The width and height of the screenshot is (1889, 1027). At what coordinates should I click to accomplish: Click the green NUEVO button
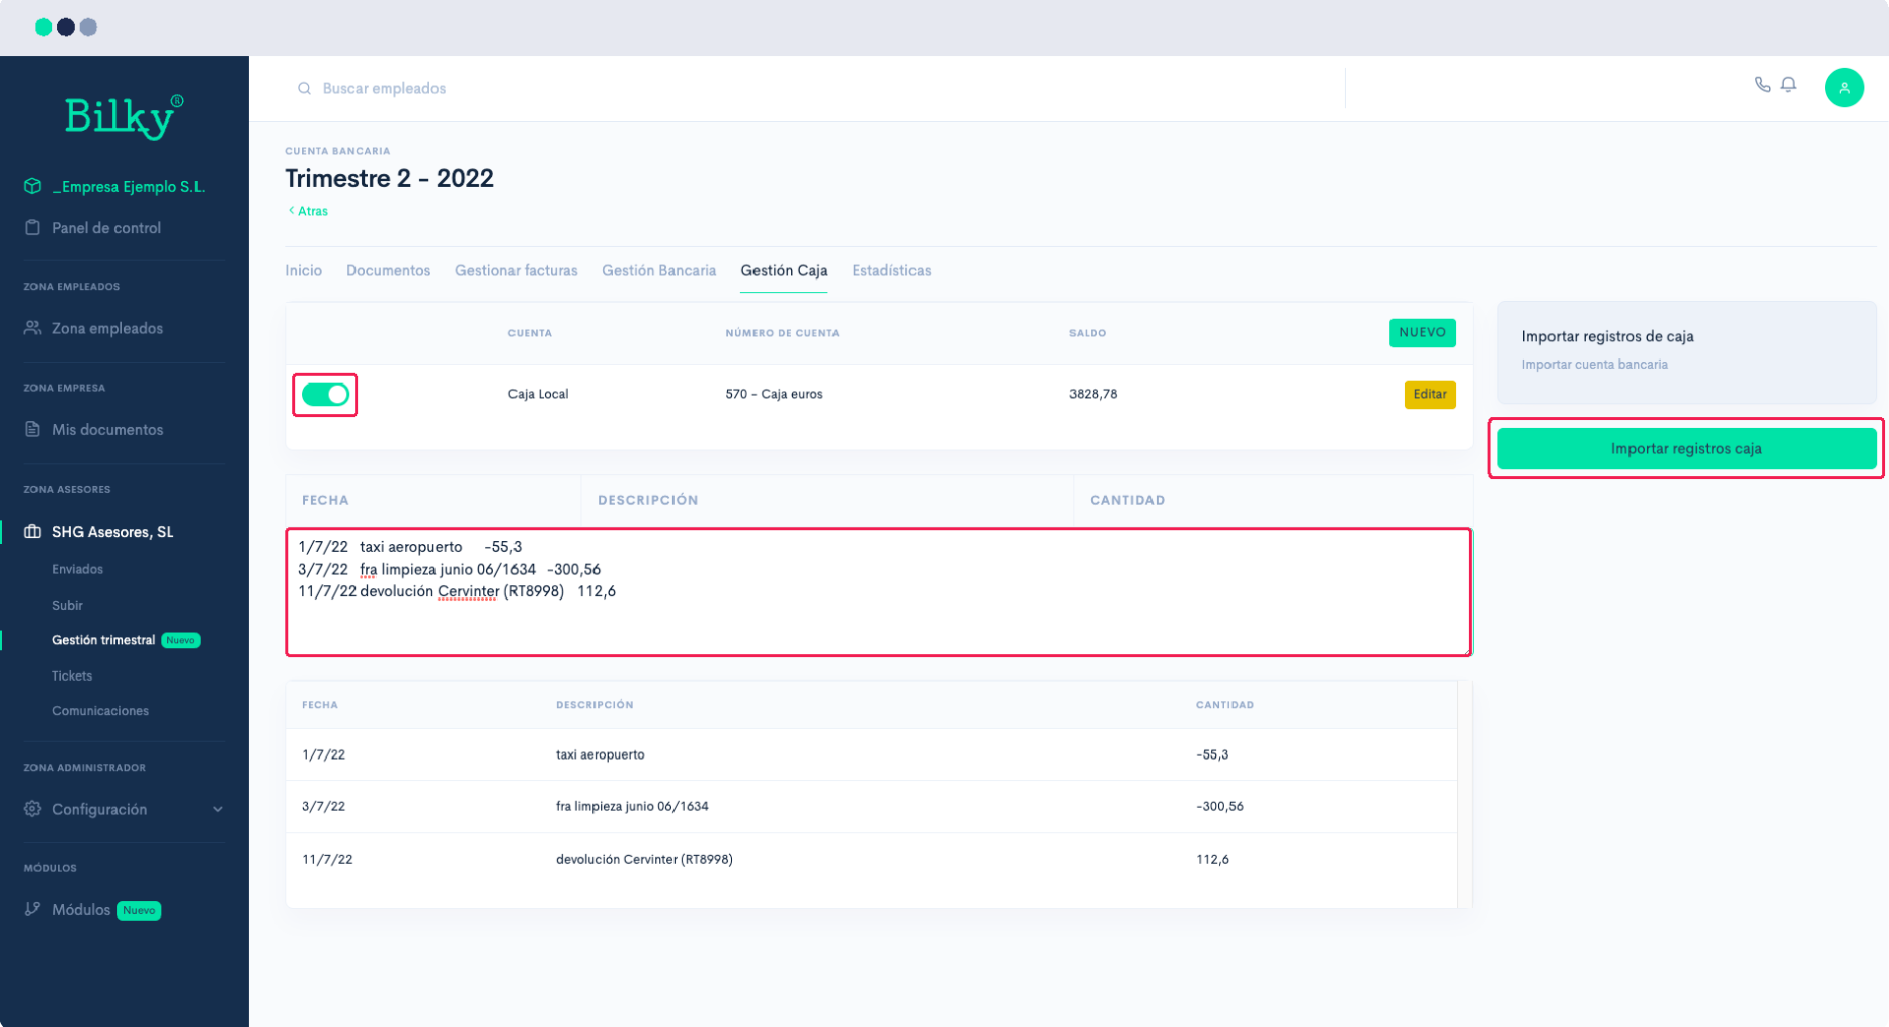point(1422,332)
